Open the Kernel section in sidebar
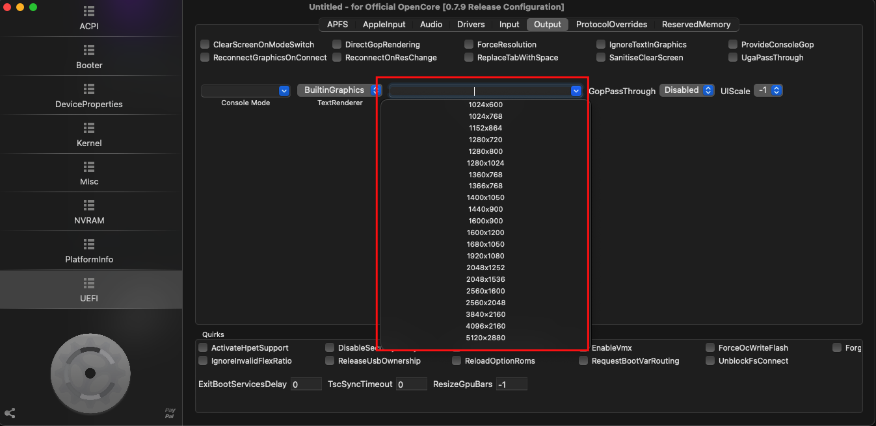 tap(89, 135)
